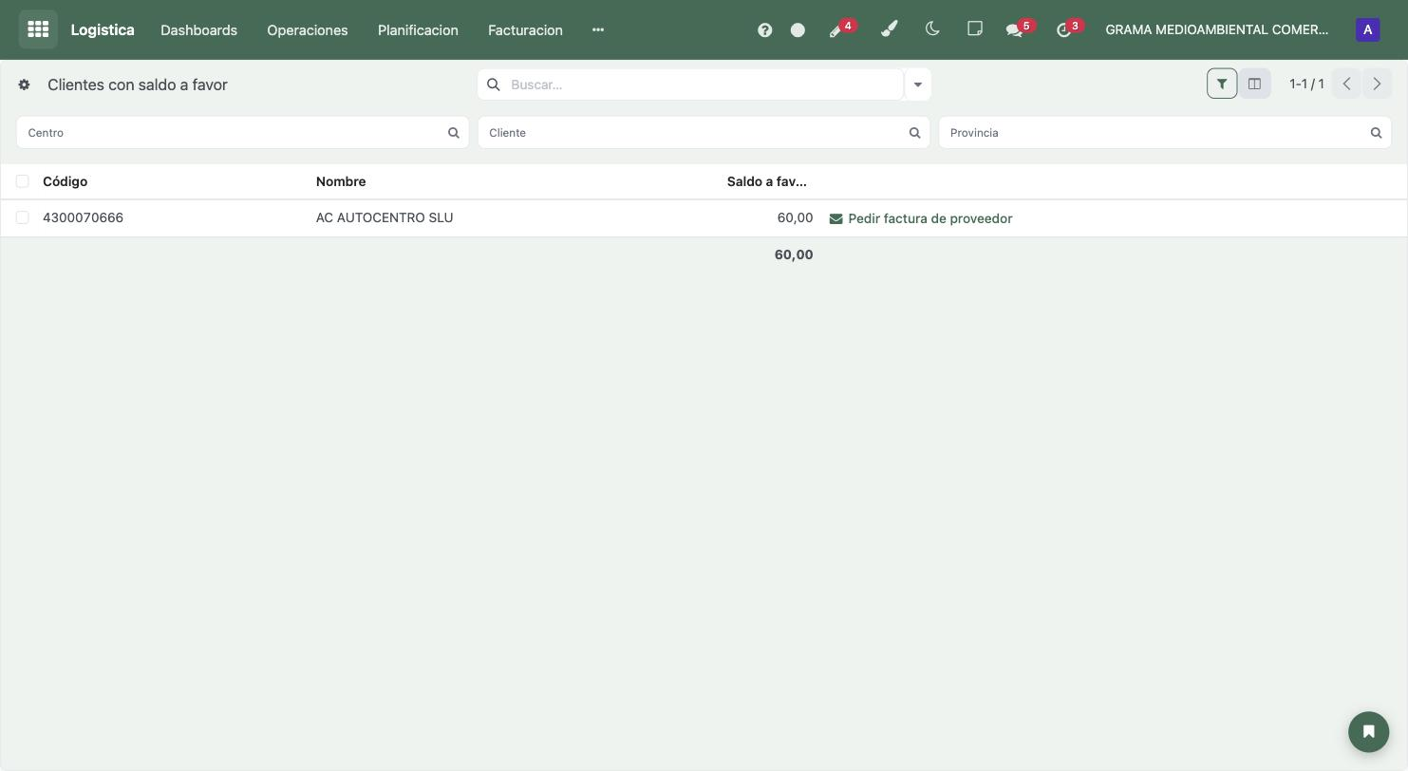The height and width of the screenshot is (771, 1408).
Task: Sort by the Nombre column header
Action: pyautogui.click(x=341, y=181)
